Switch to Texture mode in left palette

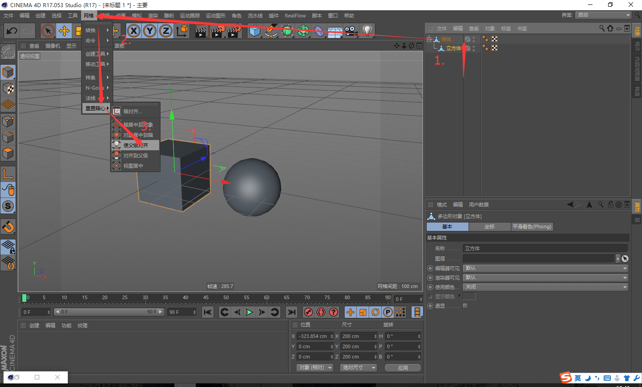[8, 88]
